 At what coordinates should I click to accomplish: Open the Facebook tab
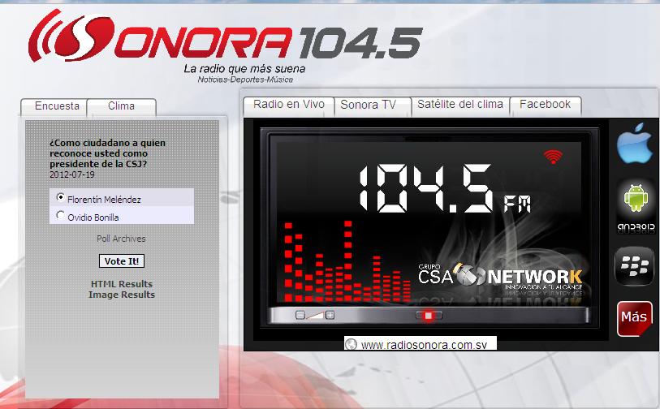pos(545,105)
